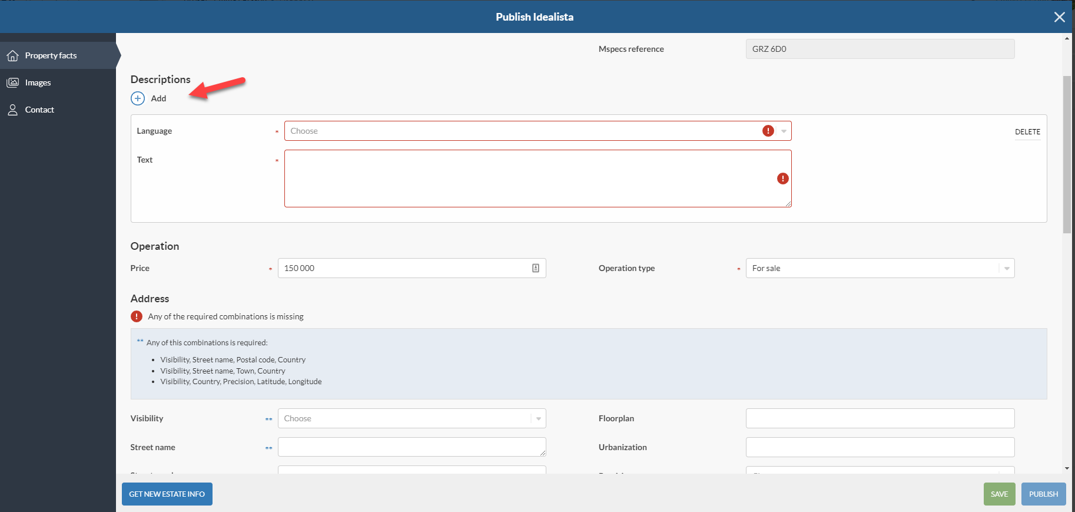Image resolution: width=1075 pixels, height=512 pixels.
Task: Click the Visibility dropdown arrow
Action: point(538,418)
